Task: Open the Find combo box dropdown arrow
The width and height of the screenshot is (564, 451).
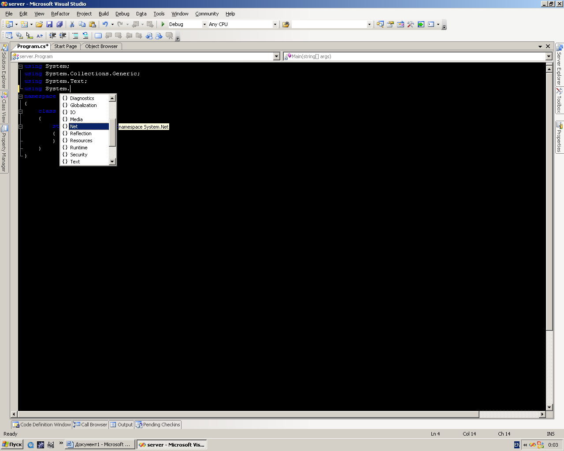Action: (x=369, y=25)
